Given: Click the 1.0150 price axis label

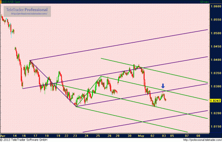Looking at the screenshot, I should pyautogui.click(x=216, y=126).
